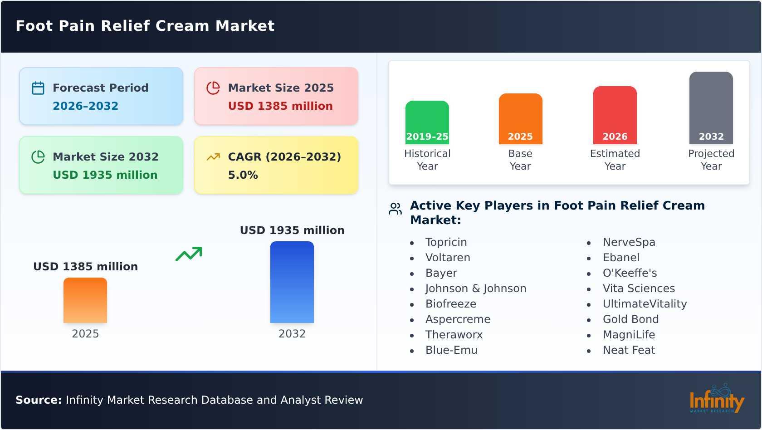Select NerveSpa in the key players list
Viewport: 762px width, 430px height.
[629, 242]
